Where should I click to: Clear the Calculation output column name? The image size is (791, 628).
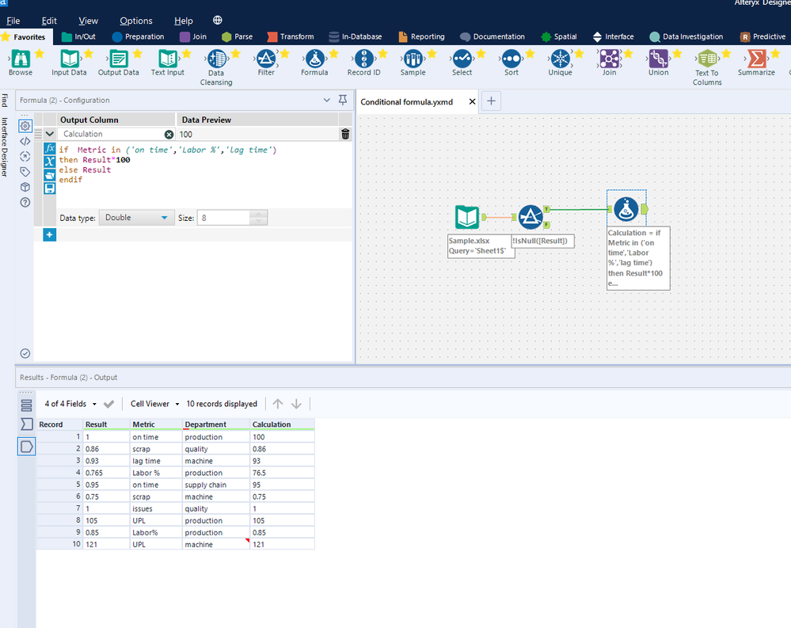(169, 135)
